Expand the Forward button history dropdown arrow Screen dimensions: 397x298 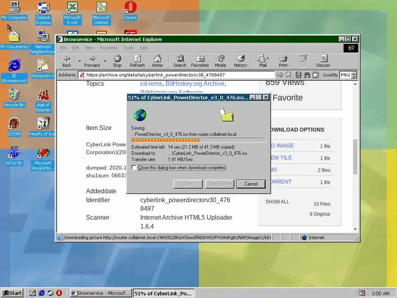tap(105, 61)
